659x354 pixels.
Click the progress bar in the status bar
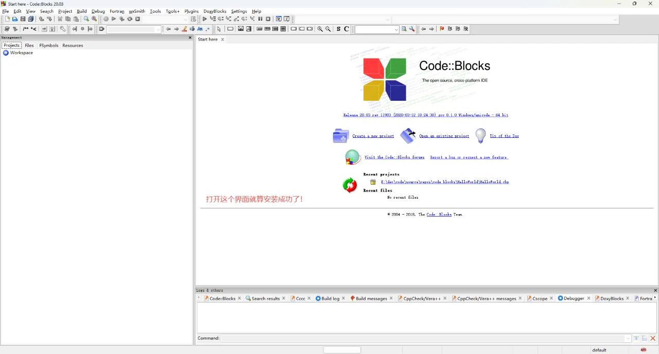pos(342,349)
